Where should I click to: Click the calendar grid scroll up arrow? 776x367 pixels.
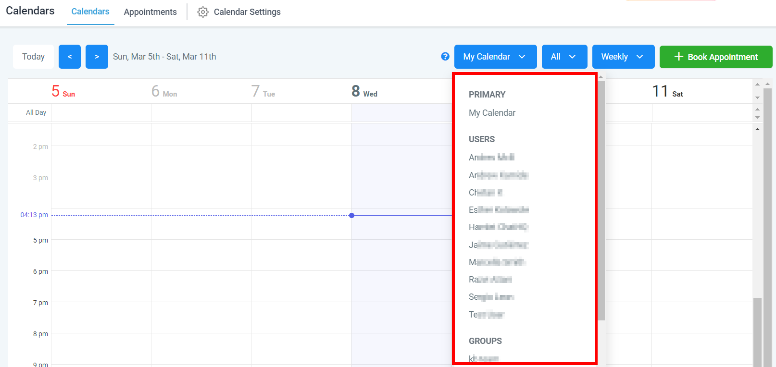click(x=757, y=129)
